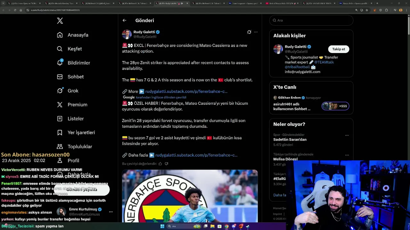Open Keşfet (Explore) from the sidebar

70,49
